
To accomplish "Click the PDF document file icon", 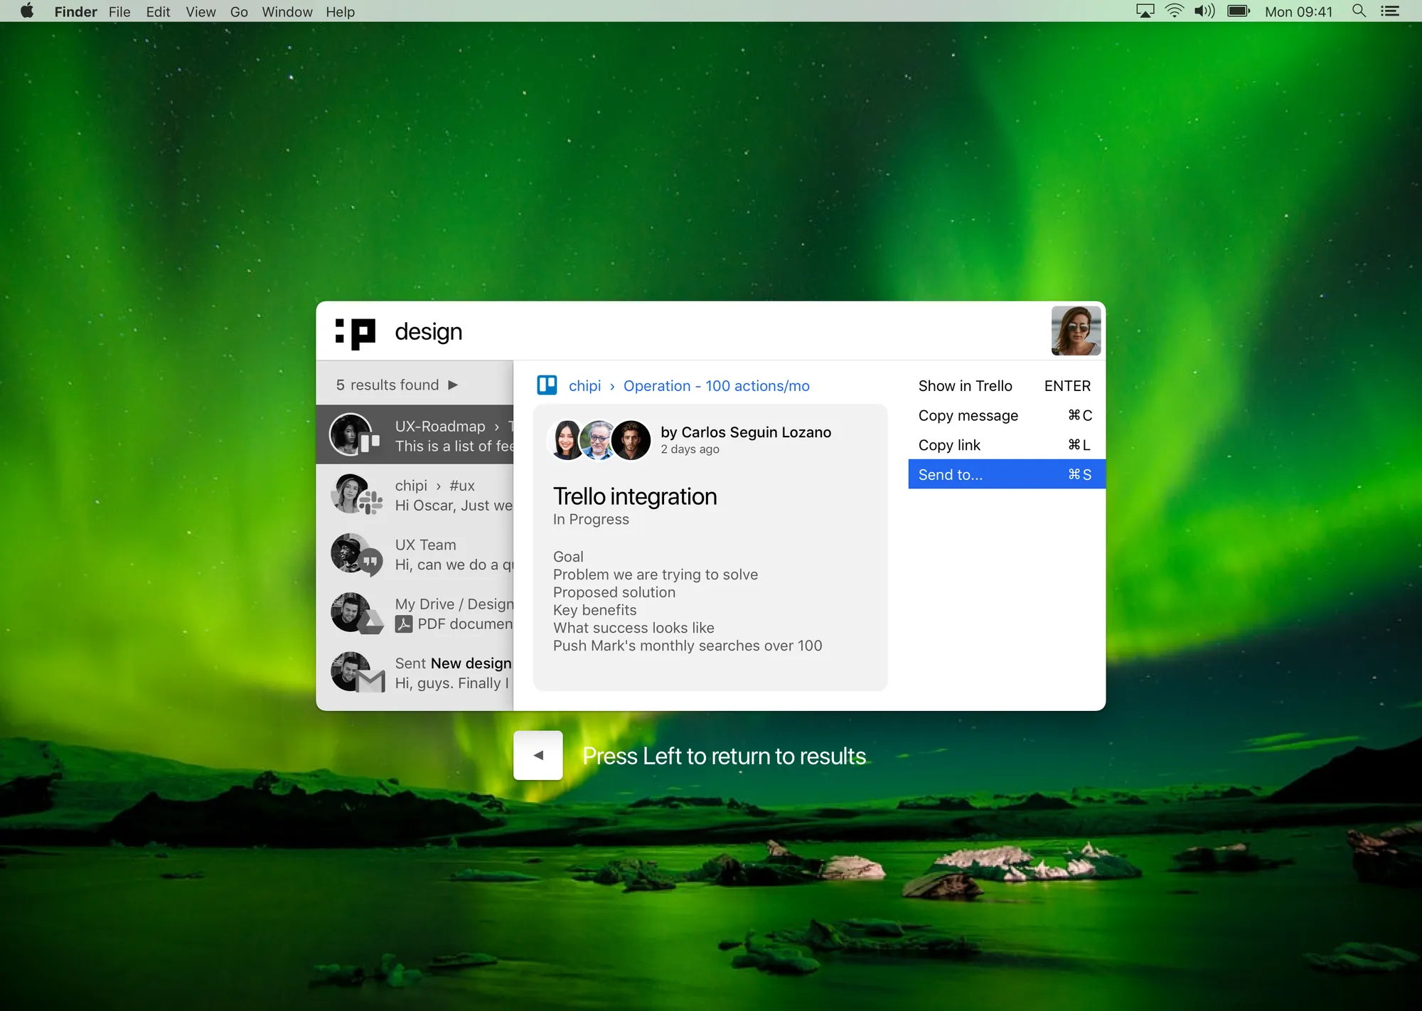I will (x=404, y=624).
